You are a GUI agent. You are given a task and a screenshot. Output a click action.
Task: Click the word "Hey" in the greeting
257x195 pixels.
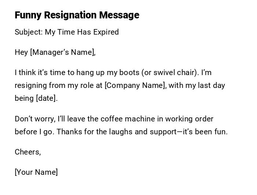point(21,52)
